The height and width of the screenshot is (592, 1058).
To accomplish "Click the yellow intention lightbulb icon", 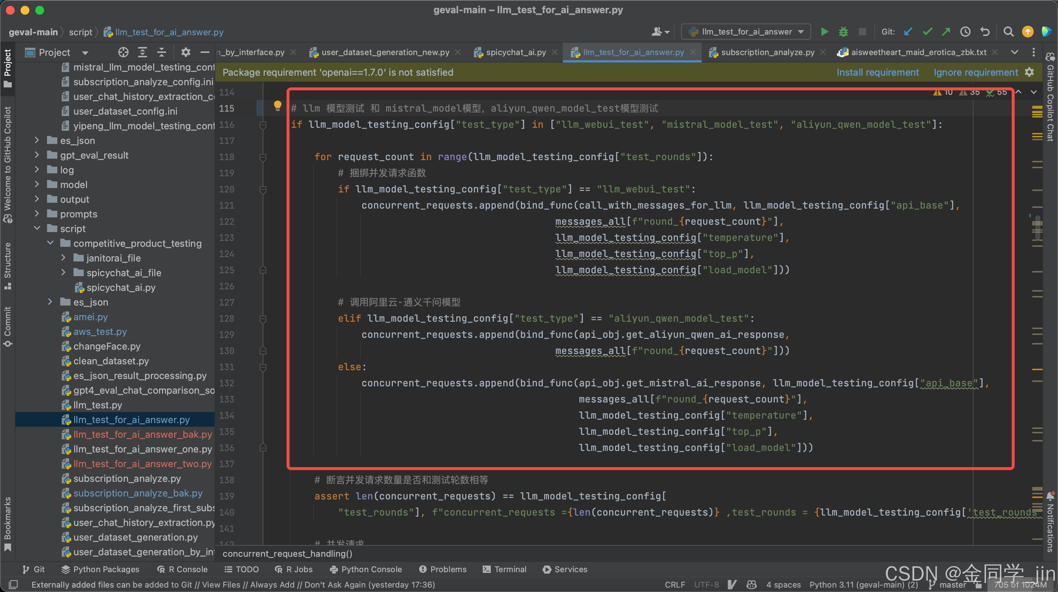I will pos(277,106).
